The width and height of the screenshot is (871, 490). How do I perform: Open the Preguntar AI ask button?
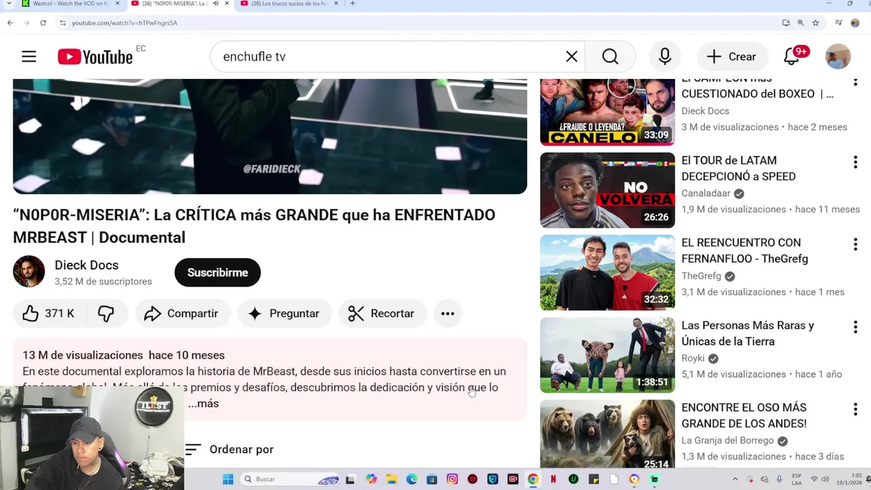pyautogui.click(x=284, y=313)
